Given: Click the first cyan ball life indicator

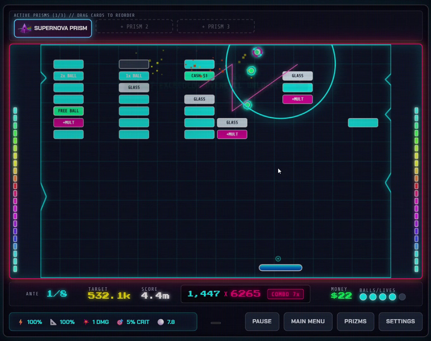Looking at the screenshot, I should pos(363,297).
